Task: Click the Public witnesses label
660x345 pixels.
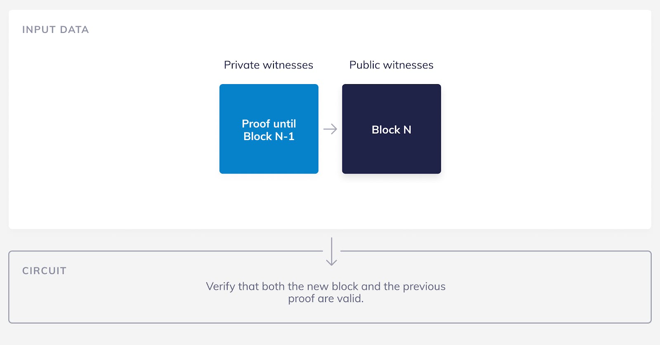Action: 391,65
